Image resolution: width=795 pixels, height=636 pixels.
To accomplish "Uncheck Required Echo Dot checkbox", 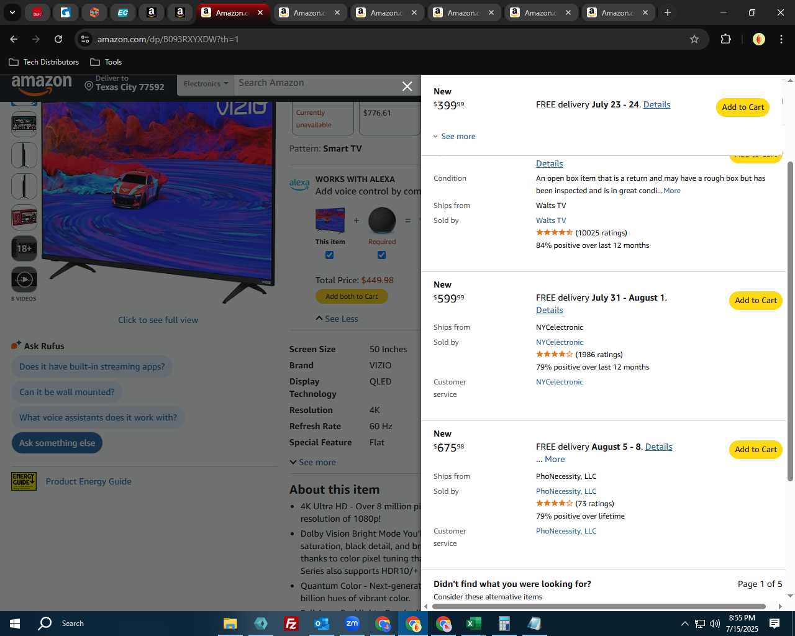I will pyautogui.click(x=381, y=255).
